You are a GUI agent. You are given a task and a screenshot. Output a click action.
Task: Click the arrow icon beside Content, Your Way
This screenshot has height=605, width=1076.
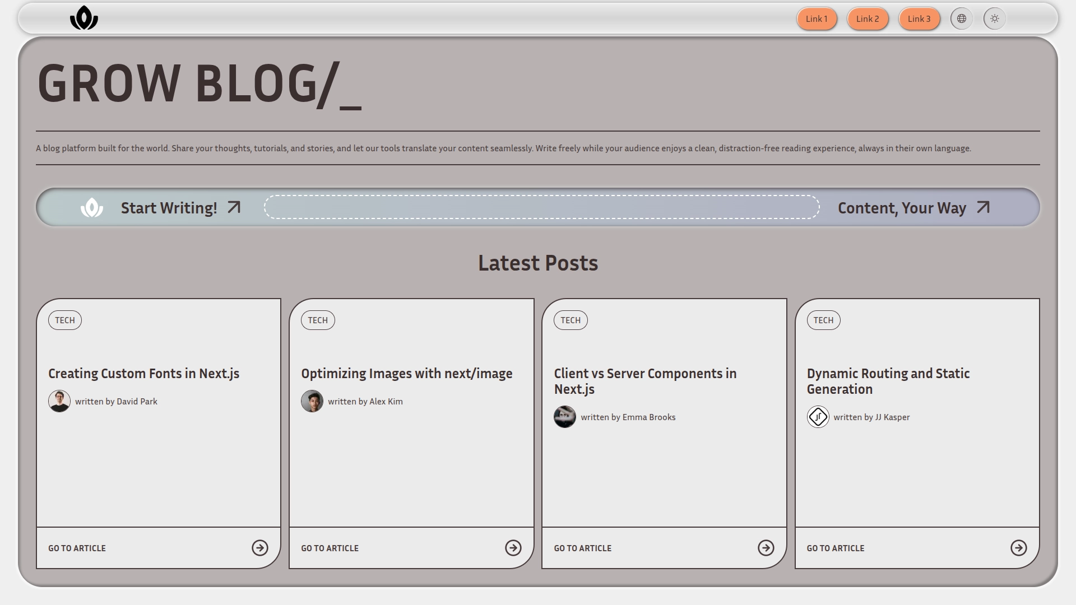983,207
